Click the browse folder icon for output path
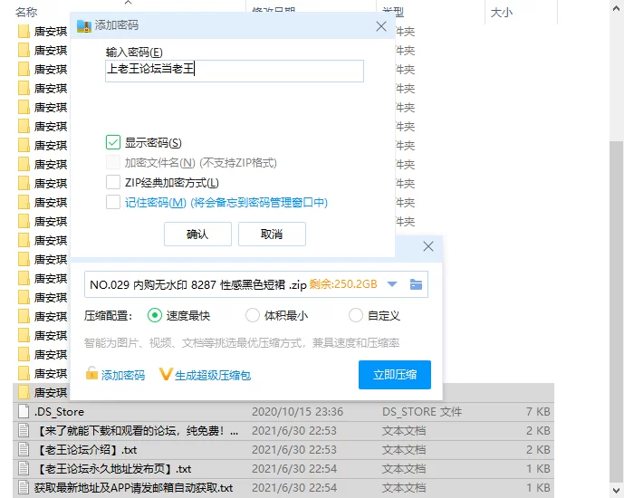Viewport: 624px width, 498px height. point(416,284)
